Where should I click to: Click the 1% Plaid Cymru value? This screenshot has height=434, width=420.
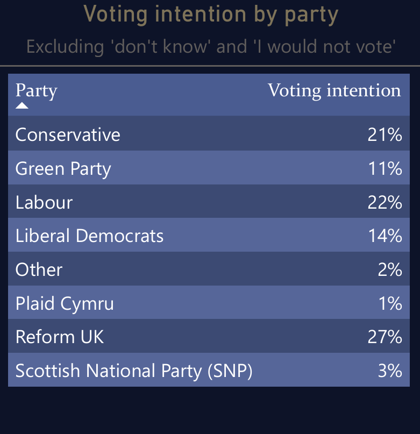(390, 303)
